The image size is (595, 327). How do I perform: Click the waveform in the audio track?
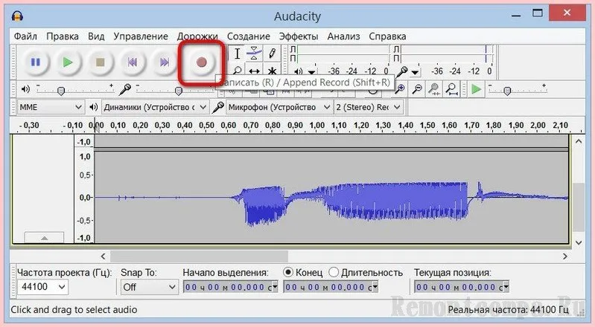[331, 197]
